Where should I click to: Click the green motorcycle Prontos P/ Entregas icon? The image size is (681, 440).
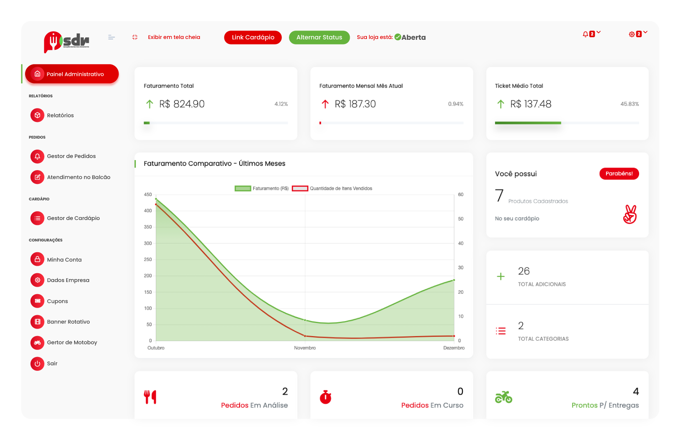(x=503, y=397)
